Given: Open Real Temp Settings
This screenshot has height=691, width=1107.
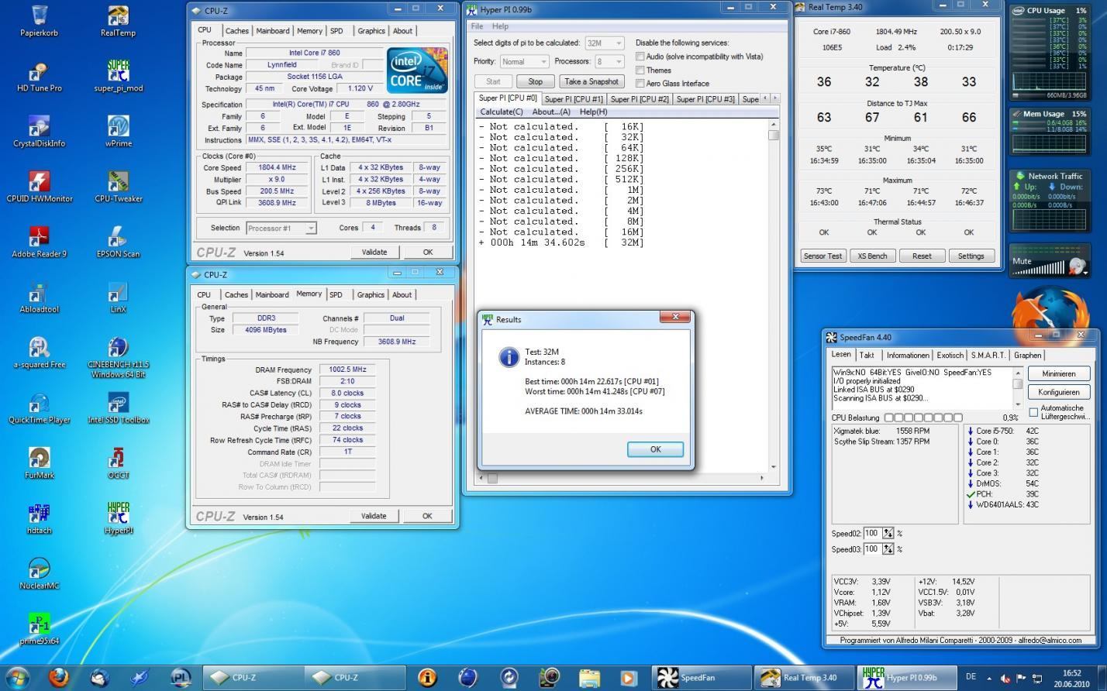Looking at the screenshot, I should (971, 256).
